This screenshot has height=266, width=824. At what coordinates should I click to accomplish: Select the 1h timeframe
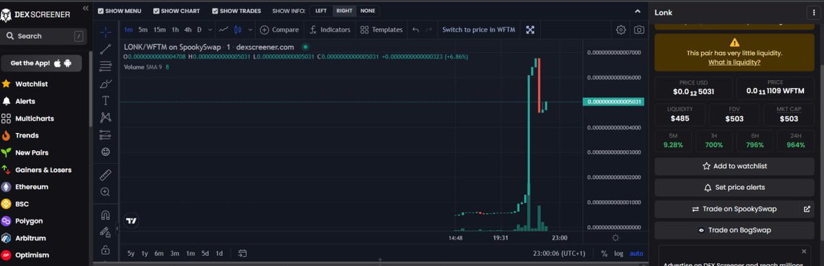176,30
